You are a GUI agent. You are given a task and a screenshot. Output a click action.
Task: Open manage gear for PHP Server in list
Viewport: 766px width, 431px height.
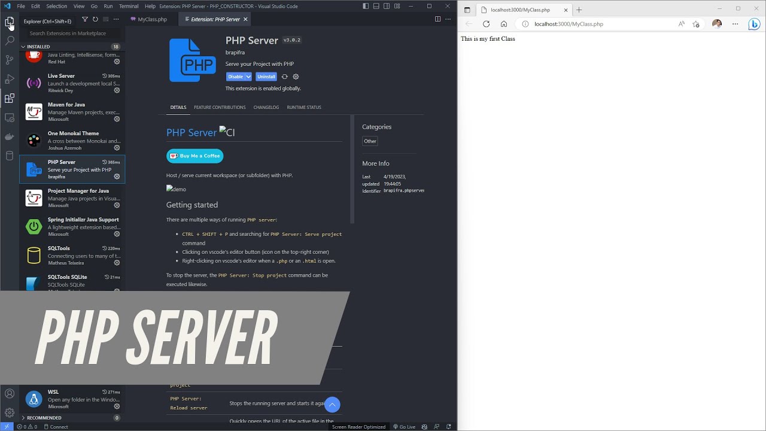pos(117,177)
